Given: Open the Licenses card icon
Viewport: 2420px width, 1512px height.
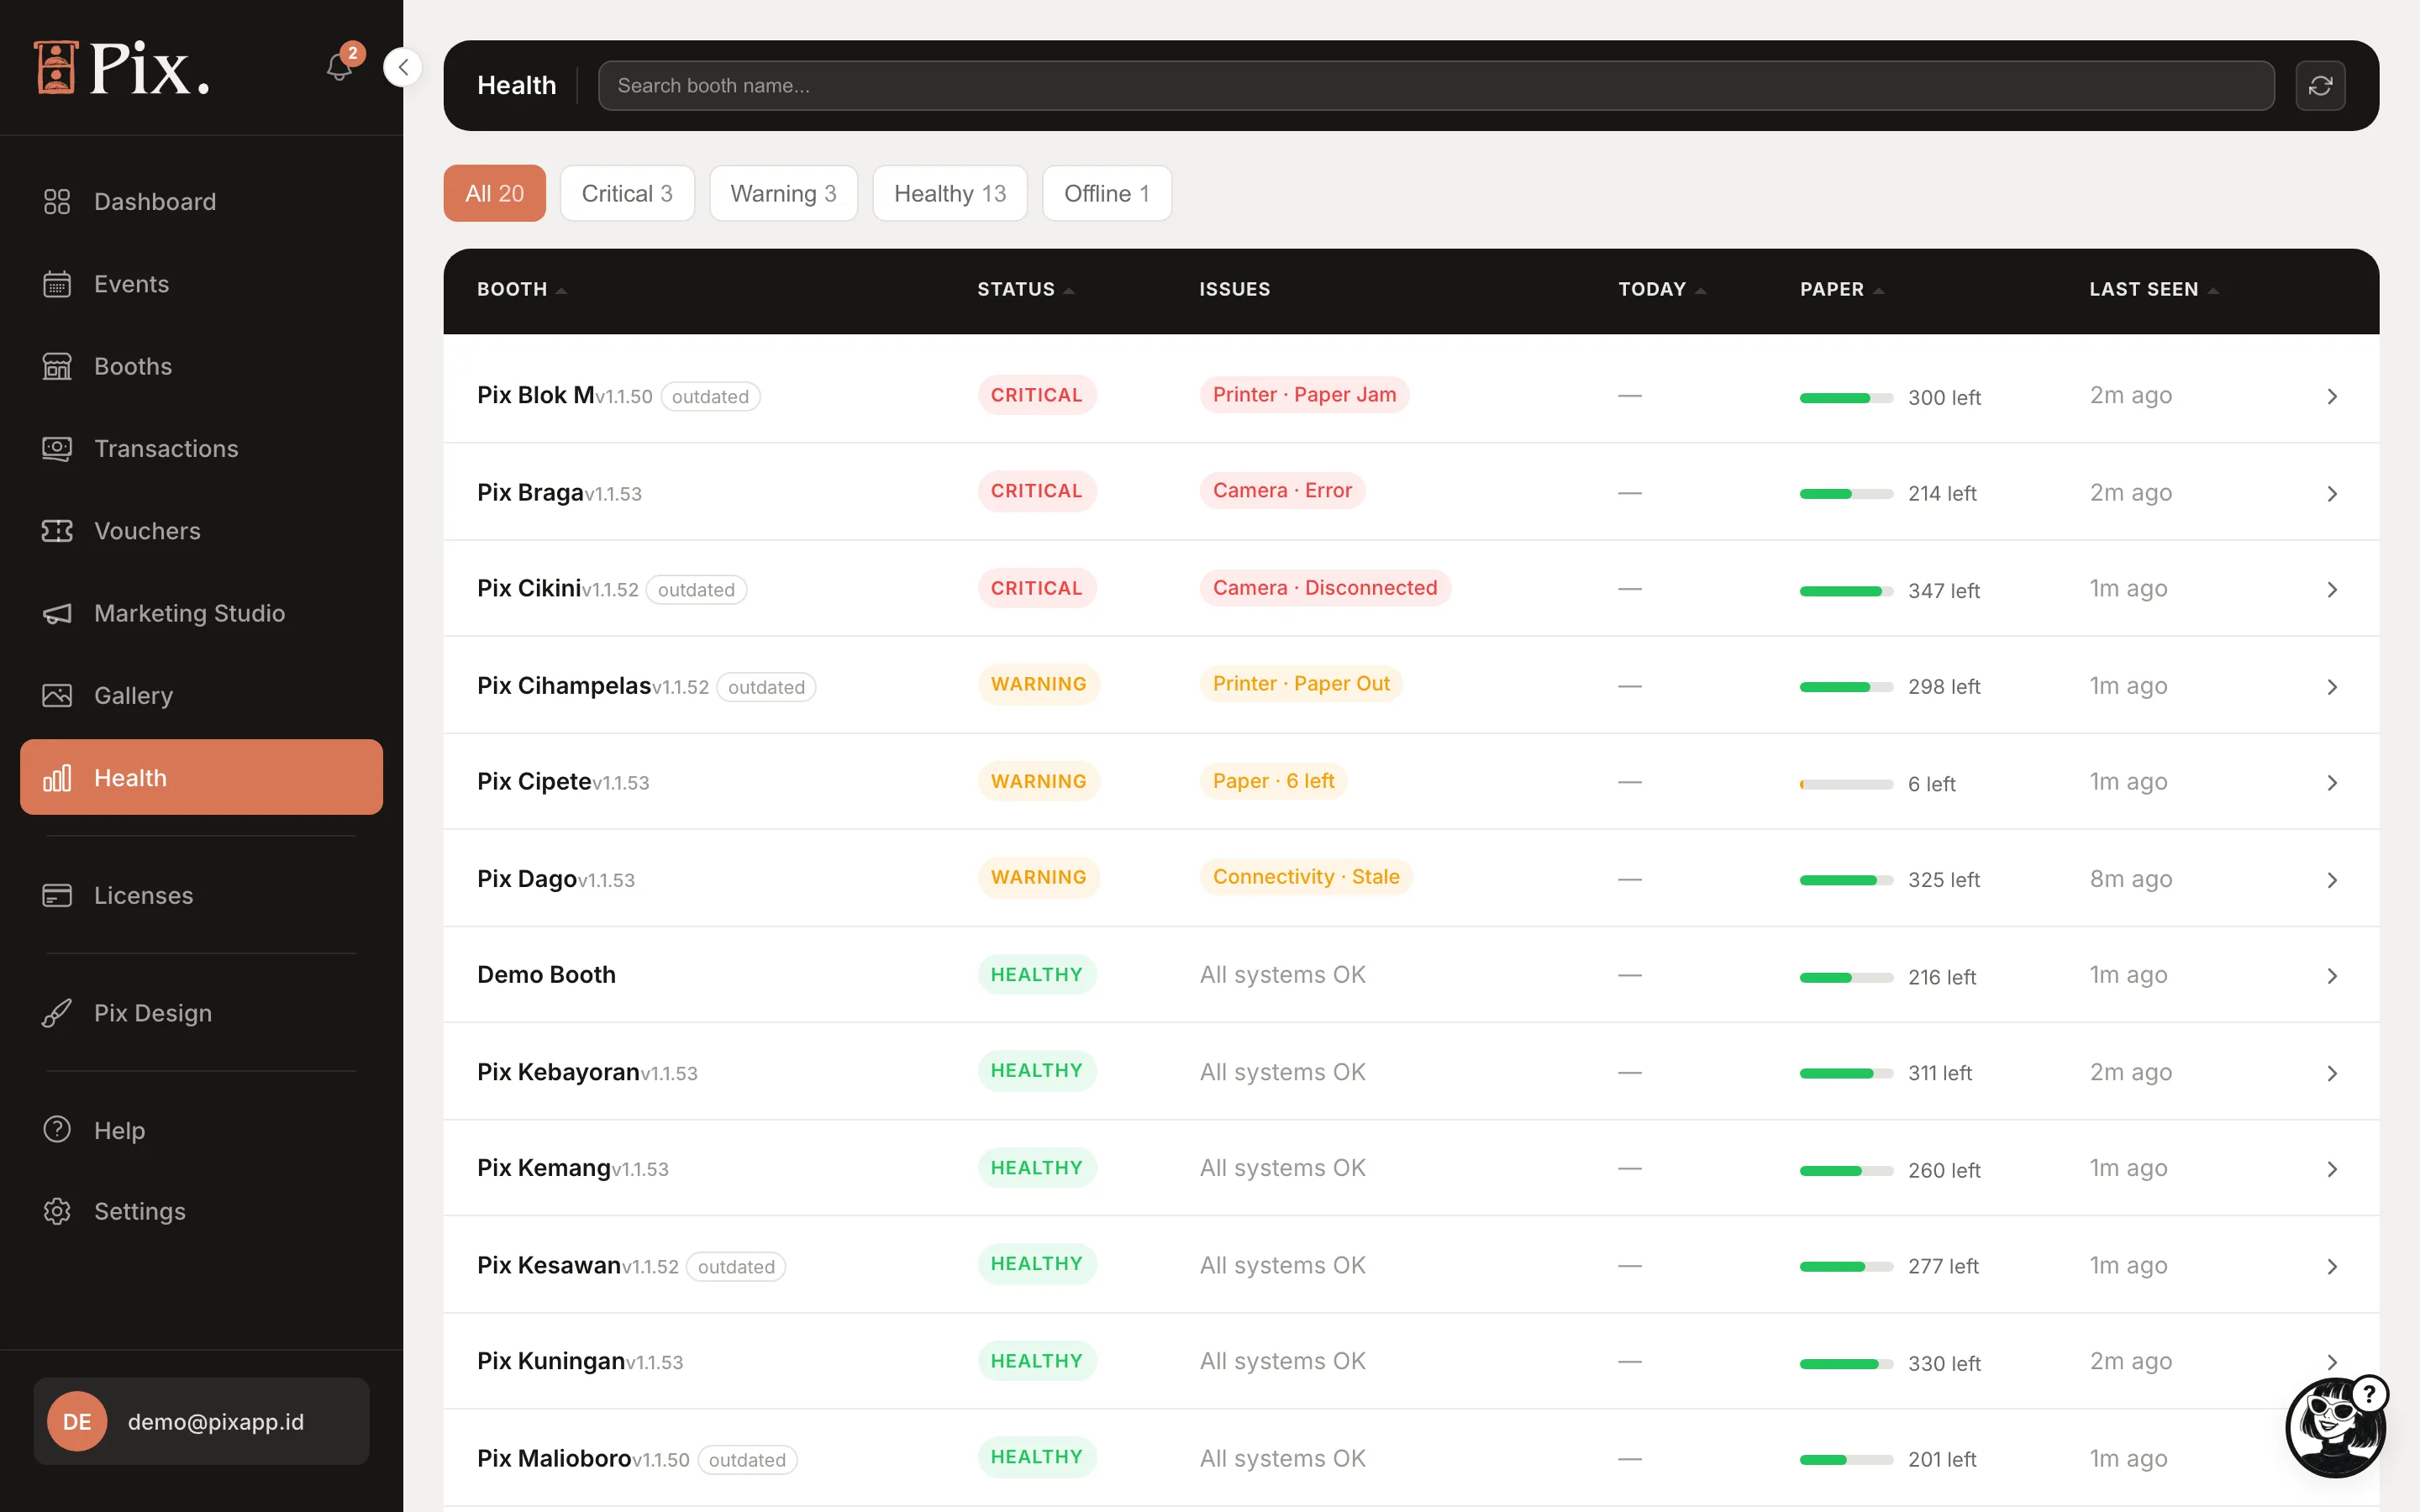Looking at the screenshot, I should click(57, 895).
